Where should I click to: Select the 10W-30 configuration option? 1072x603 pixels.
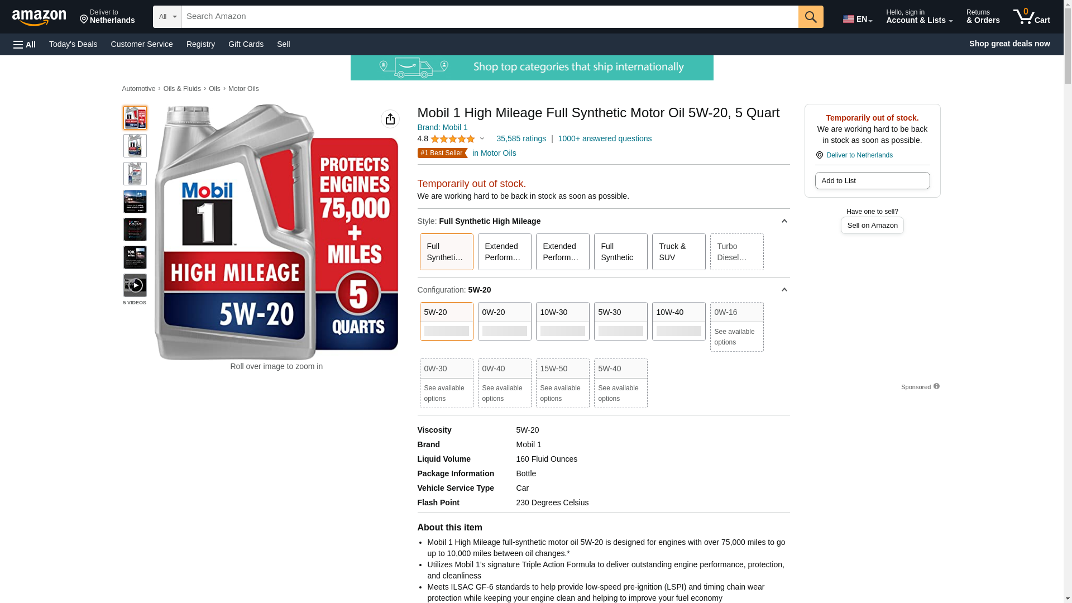(x=562, y=321)
